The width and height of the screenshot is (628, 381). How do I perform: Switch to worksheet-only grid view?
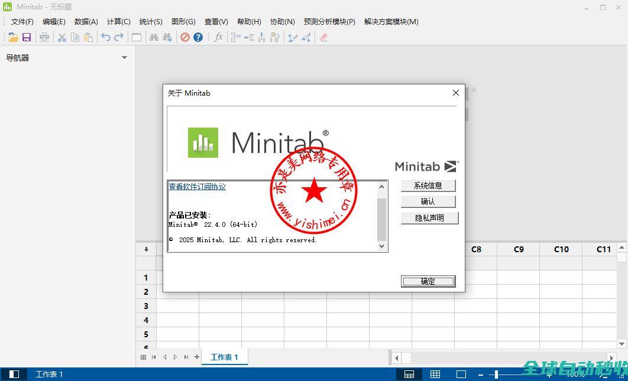(x=435, y=374)
